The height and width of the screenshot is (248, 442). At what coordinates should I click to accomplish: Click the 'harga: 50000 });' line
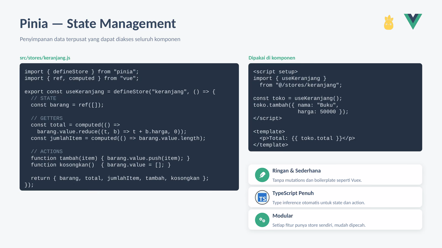click(323, 112)
